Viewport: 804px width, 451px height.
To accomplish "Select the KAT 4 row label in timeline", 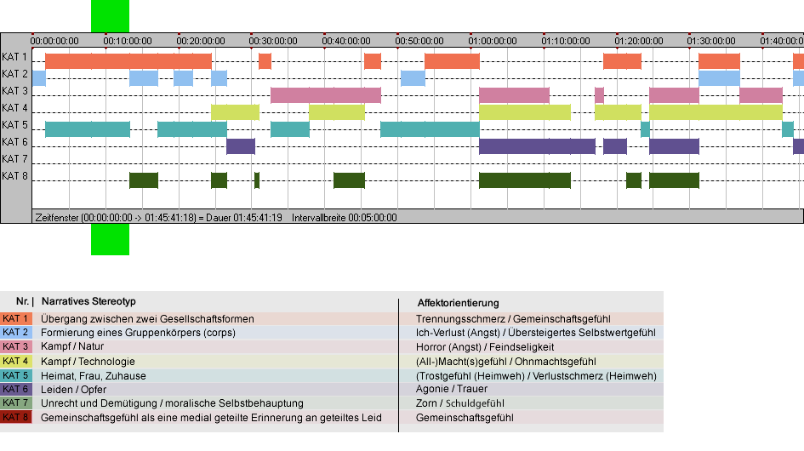I will coord(14,108).
